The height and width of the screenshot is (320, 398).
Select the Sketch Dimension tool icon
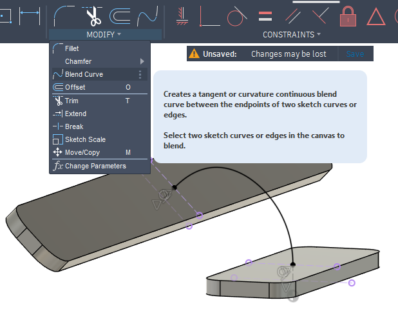[x=30, y=15]
